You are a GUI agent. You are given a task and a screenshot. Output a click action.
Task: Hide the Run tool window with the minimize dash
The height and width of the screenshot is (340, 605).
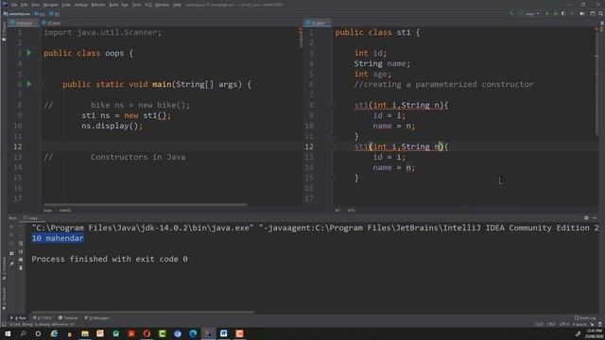(x=595, y=218)
